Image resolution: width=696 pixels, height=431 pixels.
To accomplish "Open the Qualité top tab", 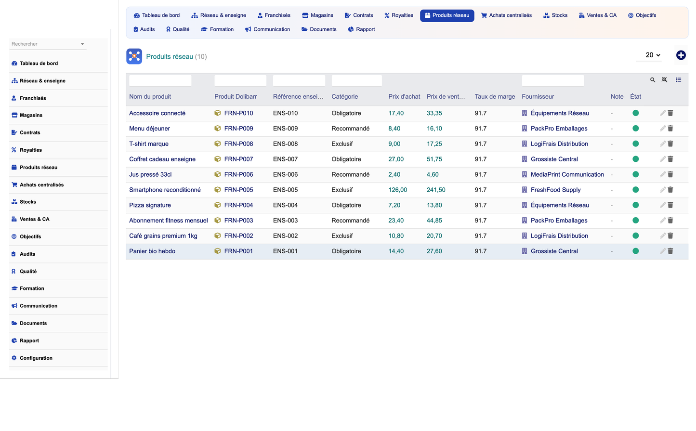I will pyautogui.click(x=177, y=29).
